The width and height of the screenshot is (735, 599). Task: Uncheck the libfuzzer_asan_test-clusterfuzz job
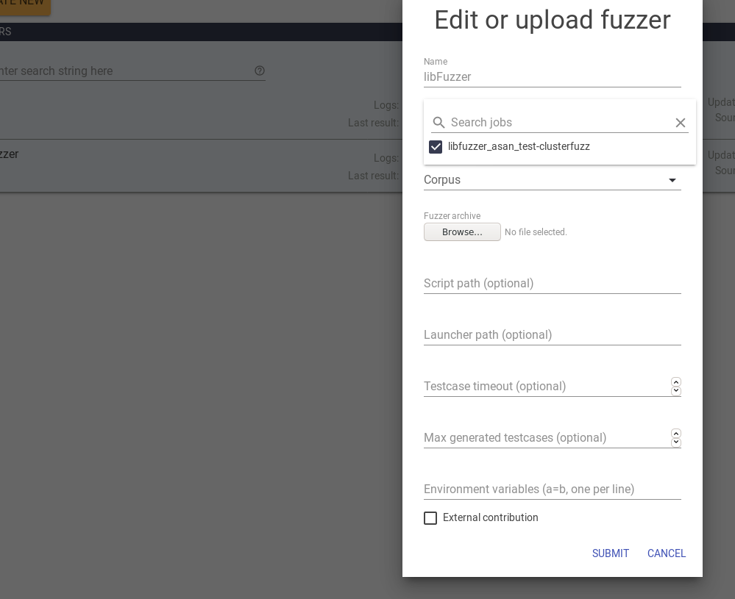[x=436, y=147]
